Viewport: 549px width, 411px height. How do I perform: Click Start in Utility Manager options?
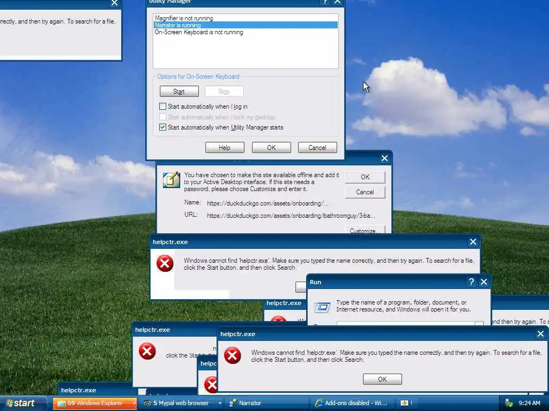pos(179,92)
